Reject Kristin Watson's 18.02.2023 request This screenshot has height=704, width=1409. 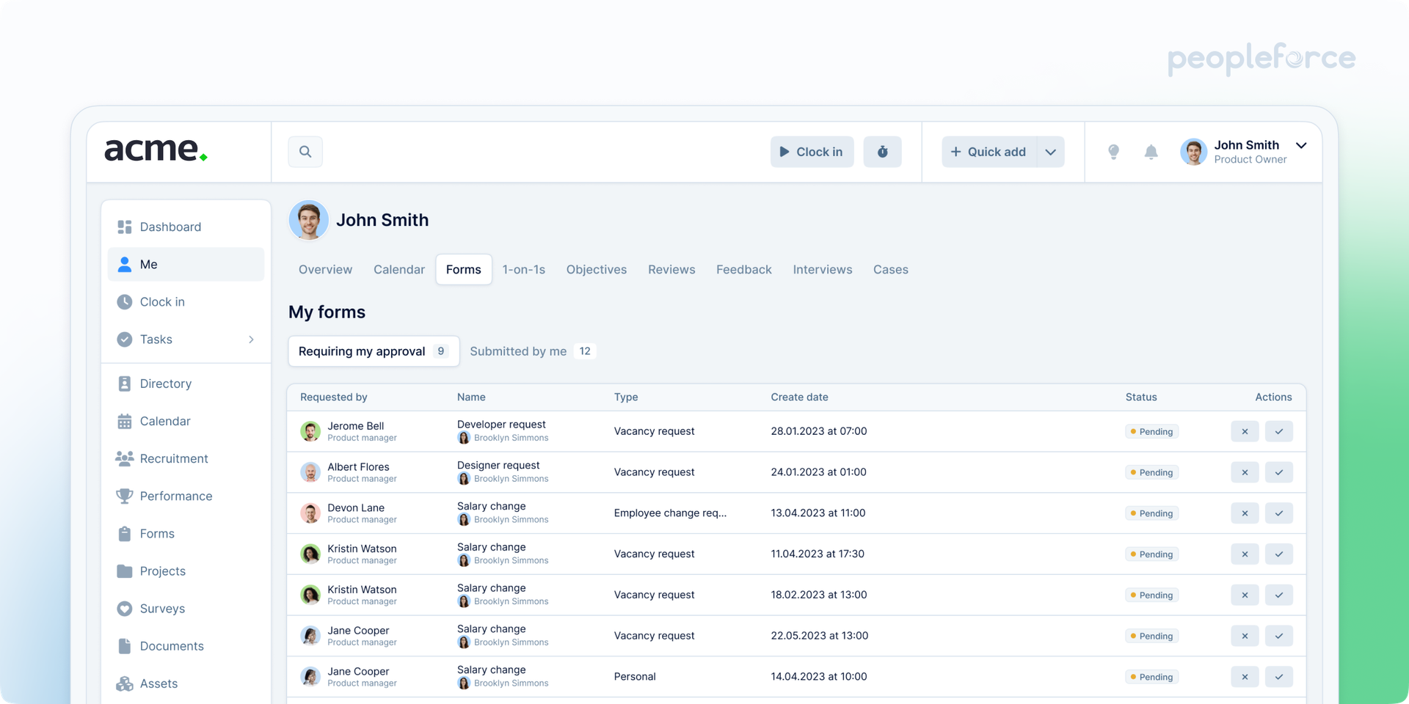1245,595
